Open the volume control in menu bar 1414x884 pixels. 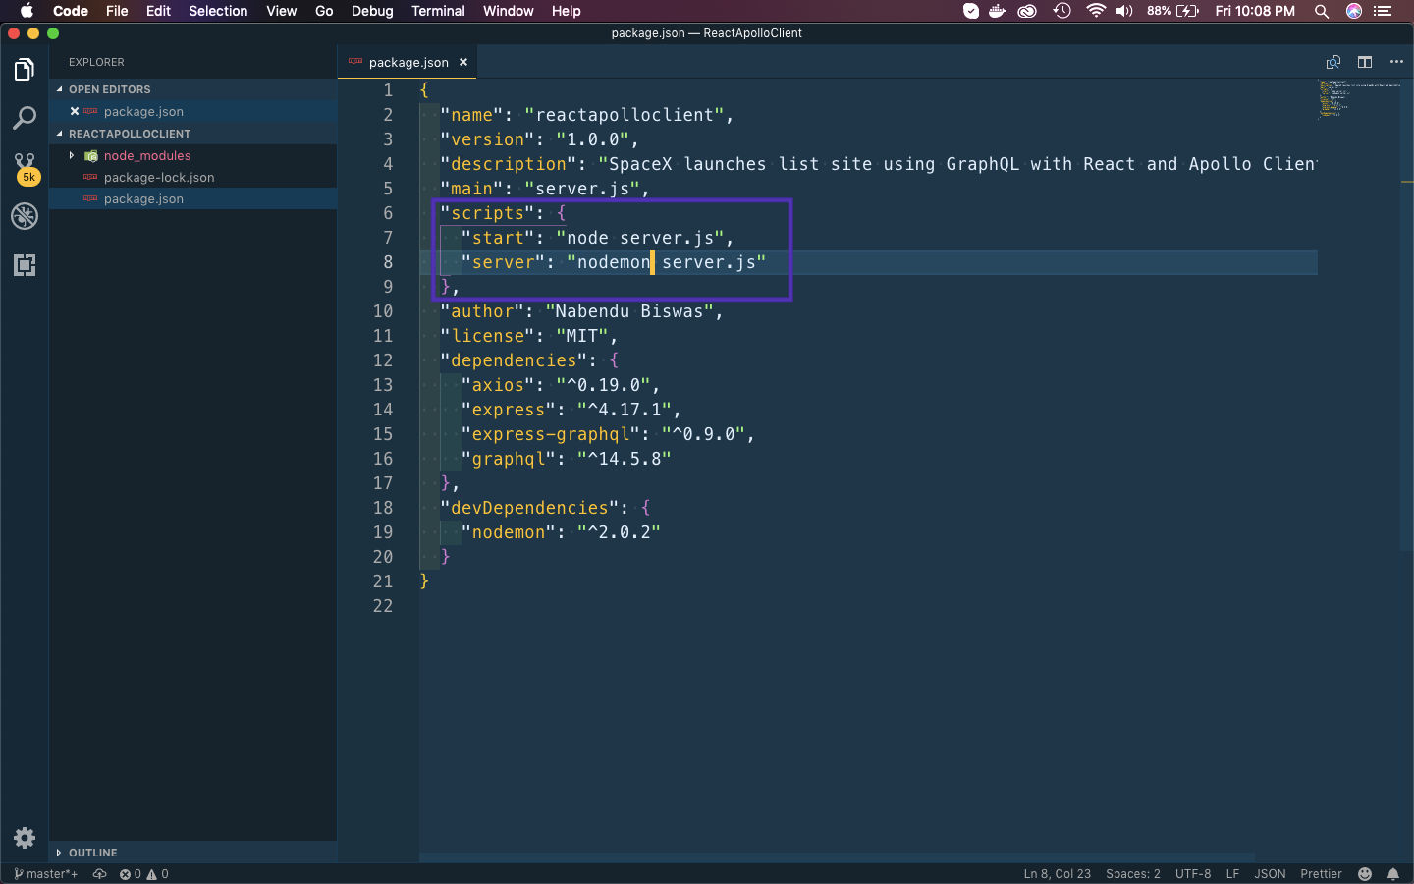(x=1124, y=11)
